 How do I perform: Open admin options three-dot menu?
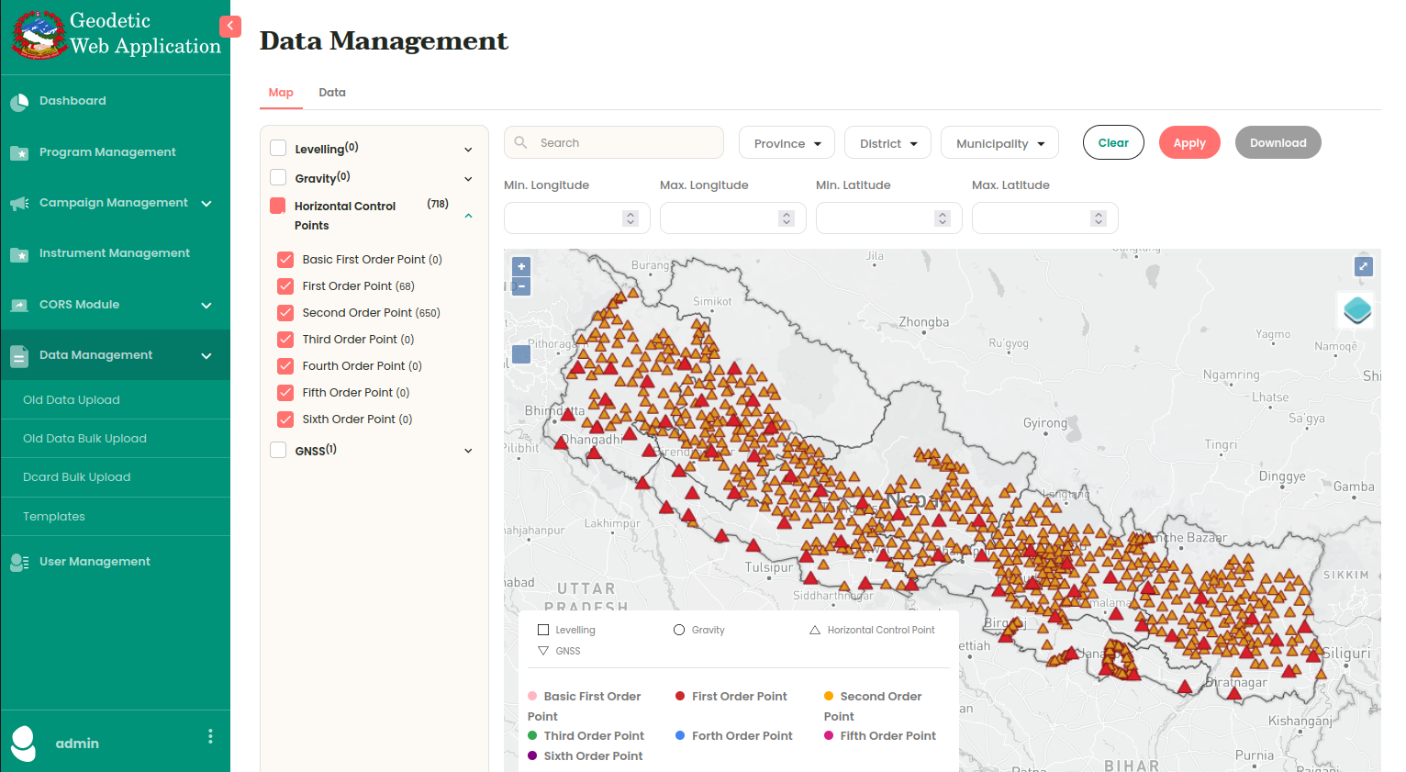coord(210,736)
